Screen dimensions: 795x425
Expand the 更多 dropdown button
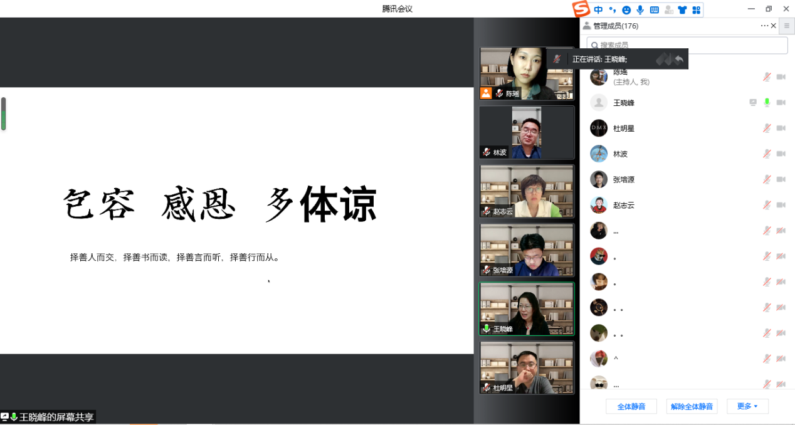tap(747, 406)
